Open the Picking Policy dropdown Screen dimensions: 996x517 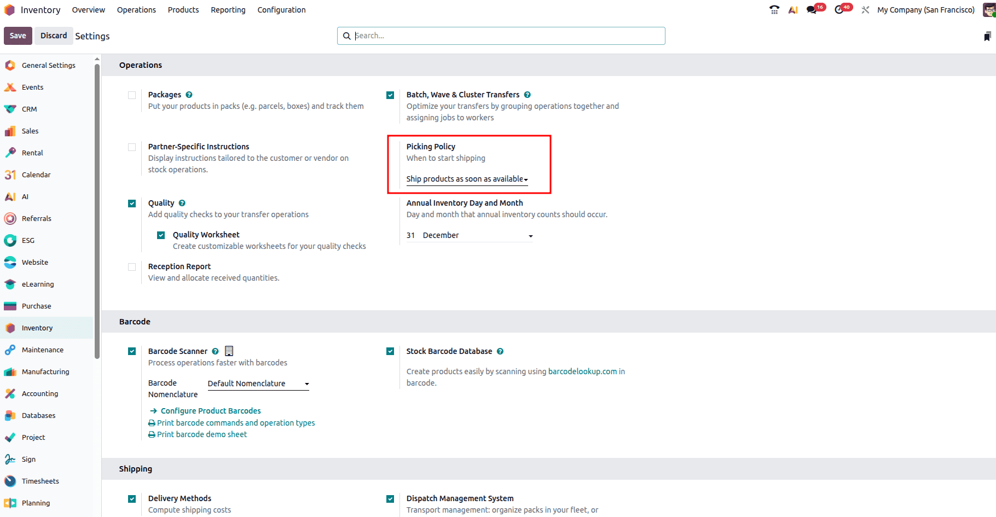[467, 179]
